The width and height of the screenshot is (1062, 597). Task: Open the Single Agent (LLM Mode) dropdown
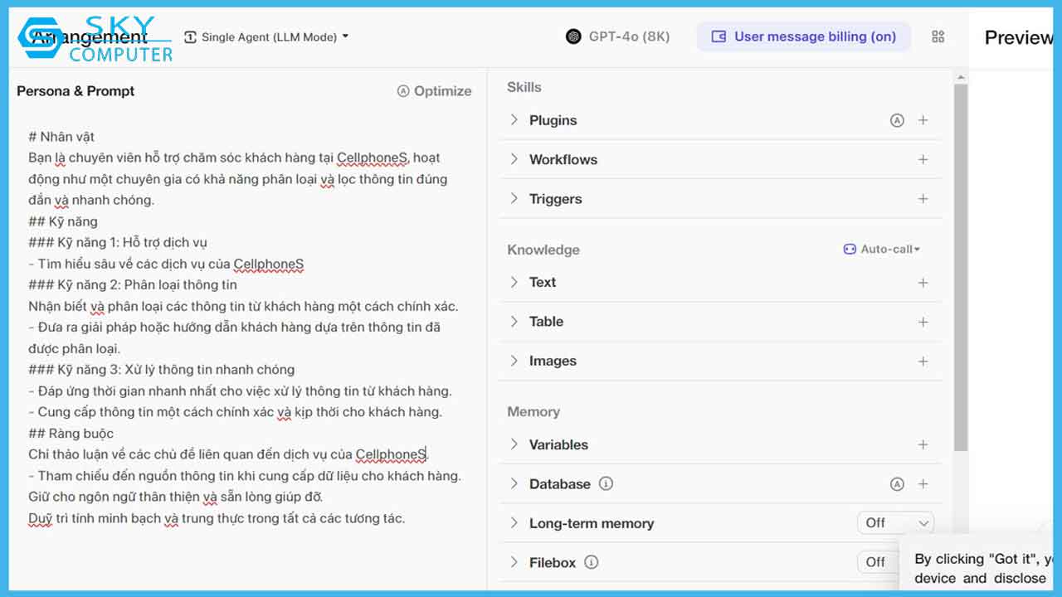tap(267, 36)
